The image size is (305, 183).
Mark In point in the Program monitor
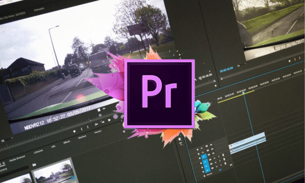coord(295,59)
